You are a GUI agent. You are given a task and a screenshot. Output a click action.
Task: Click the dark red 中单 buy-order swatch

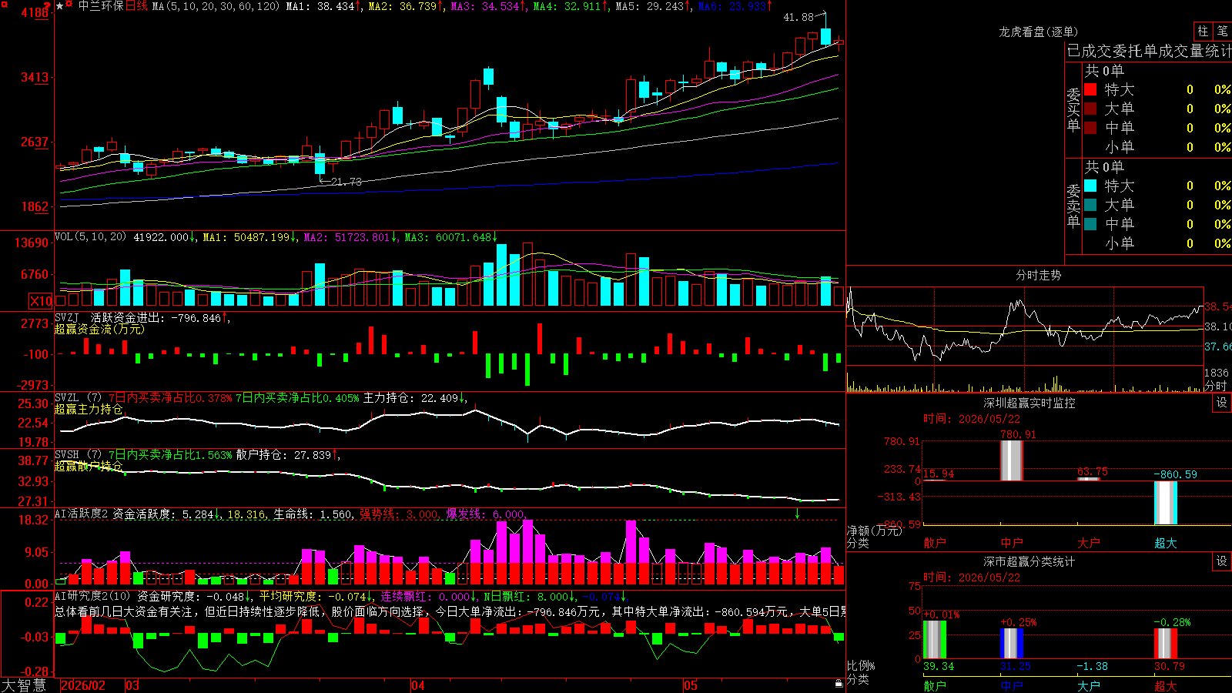click(1090, 127)
